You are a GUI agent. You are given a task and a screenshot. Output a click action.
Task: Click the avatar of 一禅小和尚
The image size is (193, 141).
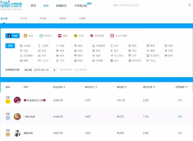pyautogui.click(x=17, y=117)
